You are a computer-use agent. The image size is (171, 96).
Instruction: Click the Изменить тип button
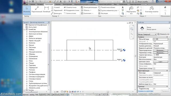[x=164, y=34]
